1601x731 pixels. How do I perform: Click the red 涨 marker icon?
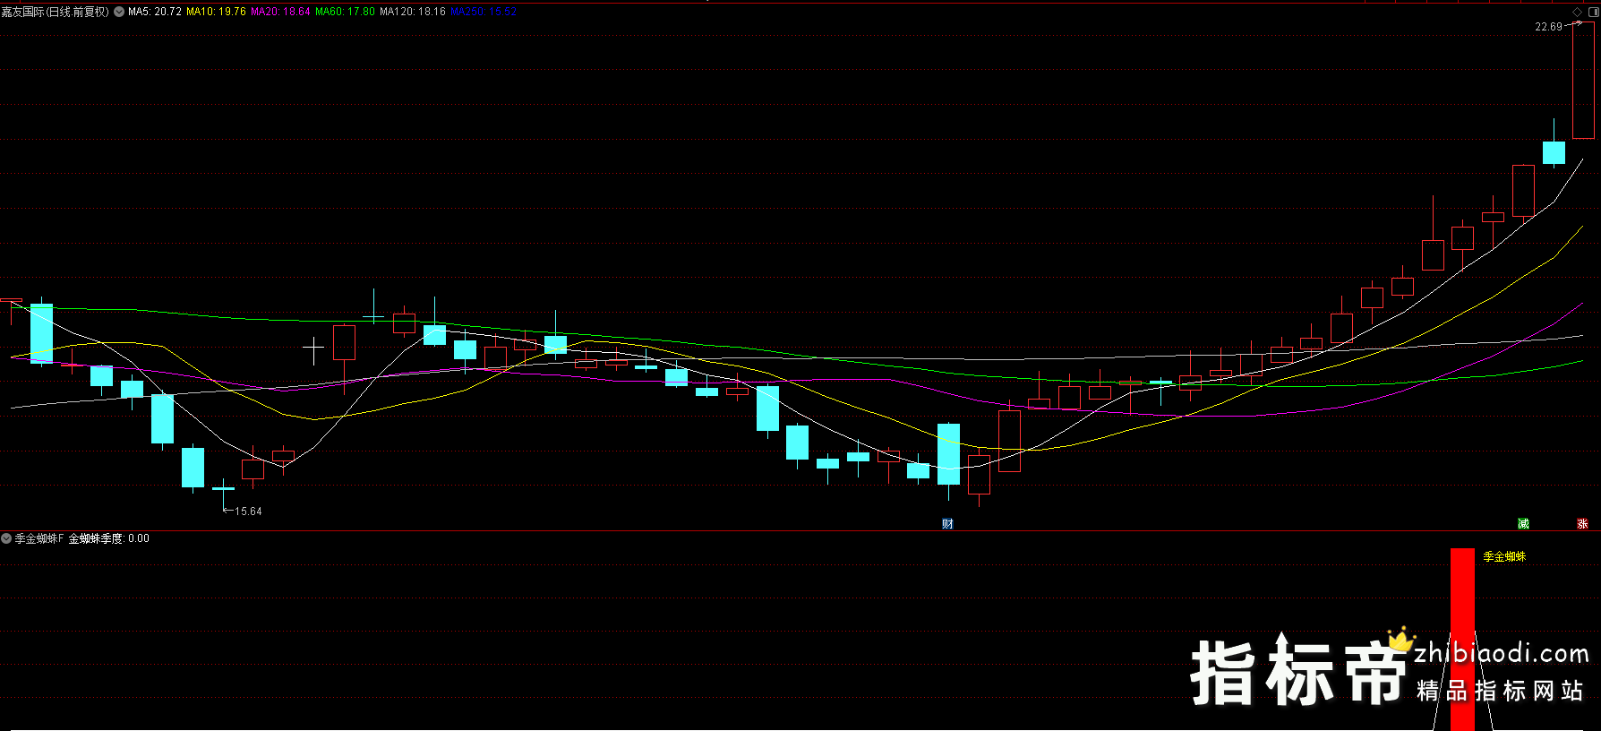coord(1582,524)
